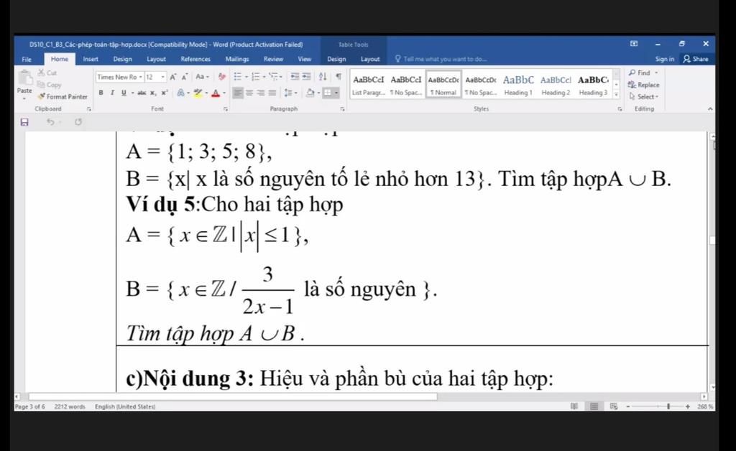Switch to the Review ribbon tab

coord(273,59)
